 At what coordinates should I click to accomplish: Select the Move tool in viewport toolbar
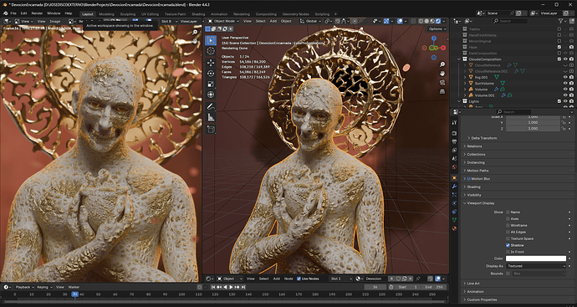[x=211, y=63]
